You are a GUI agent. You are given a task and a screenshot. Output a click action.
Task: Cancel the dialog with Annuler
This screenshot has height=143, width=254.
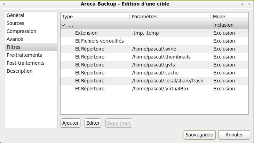pos(234,135)
